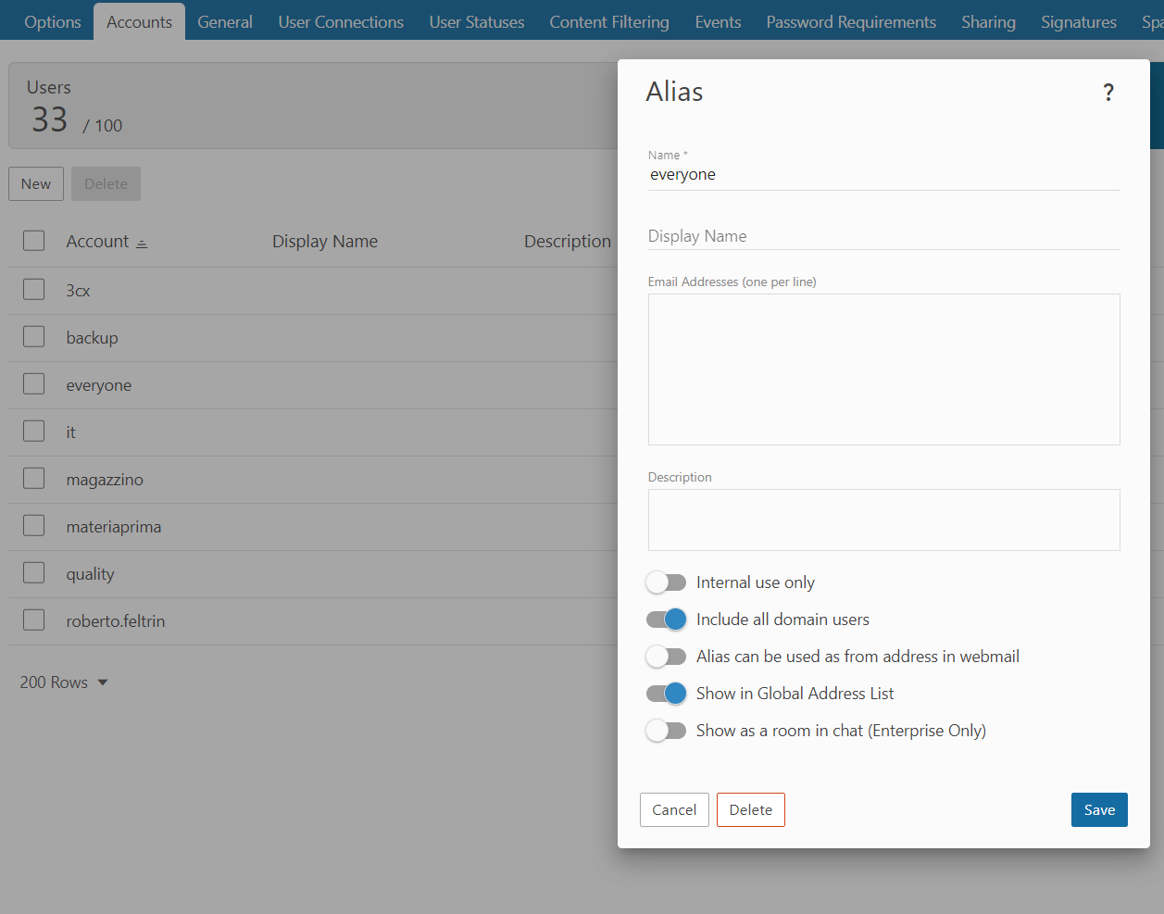Delete the everyone alias
The height and width of the screenshot is (914, 1164).
click(x=750, y=809)
